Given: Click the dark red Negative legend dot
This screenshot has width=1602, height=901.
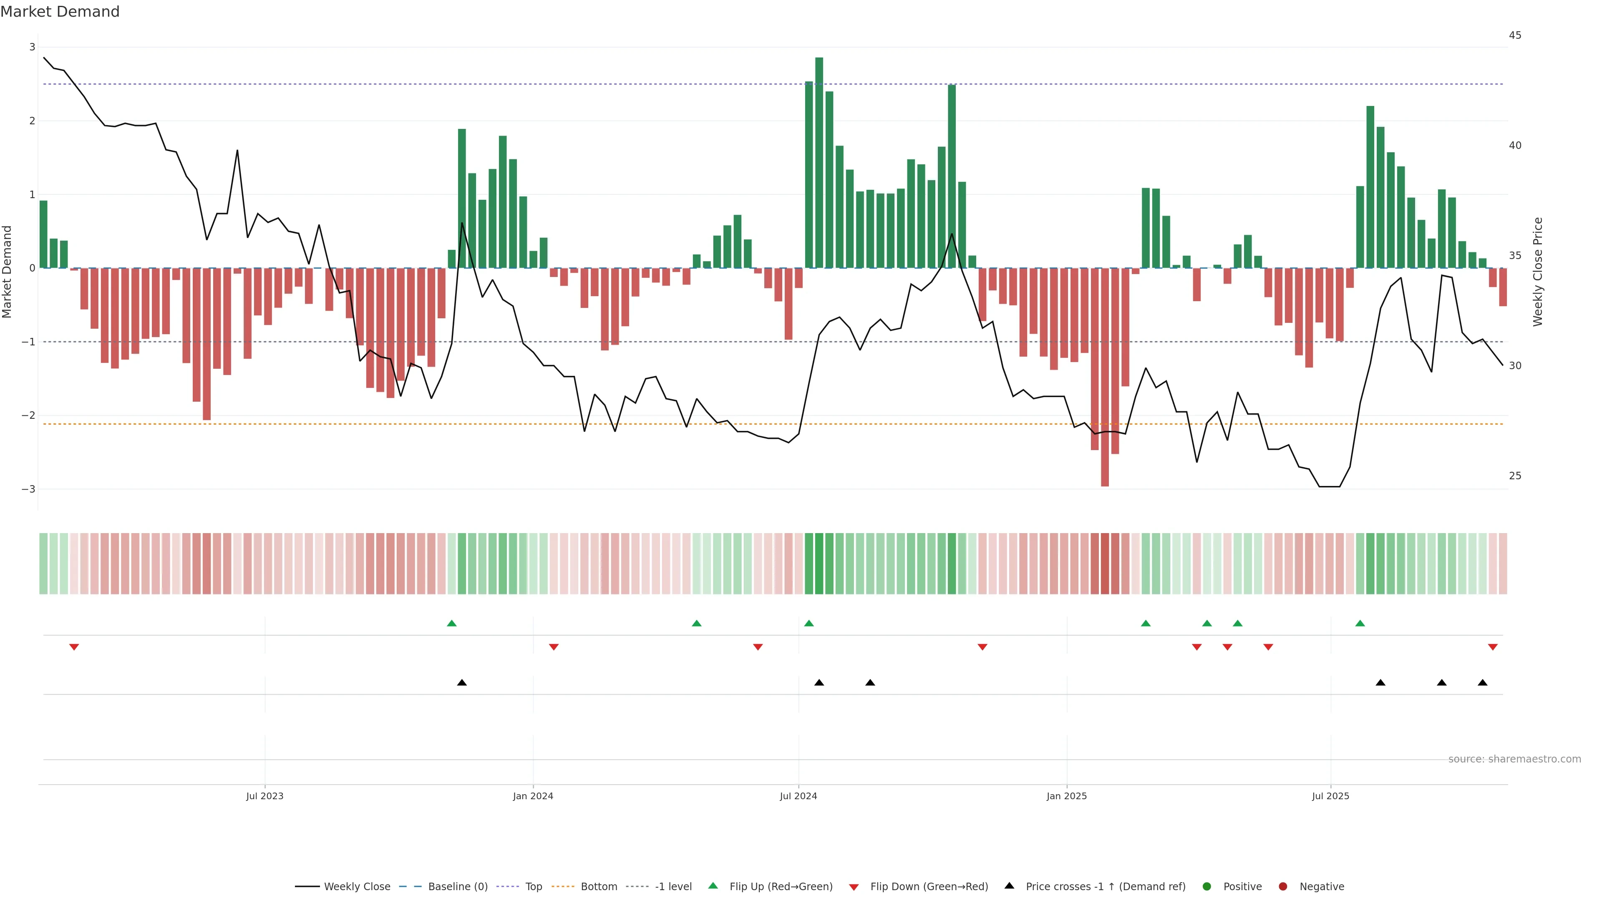Looking at the screenshot, I should pyautogui.click(x=1283, y=887).
